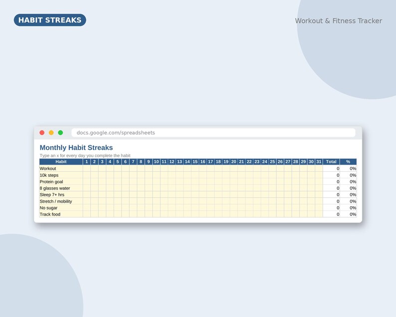Select the day 23 column header
This screenshot has height=317, width=396.
[257, 162]
